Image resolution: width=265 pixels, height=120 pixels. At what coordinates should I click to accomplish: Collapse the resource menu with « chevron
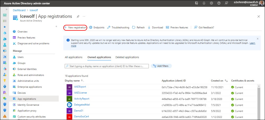tap(56, 26)
